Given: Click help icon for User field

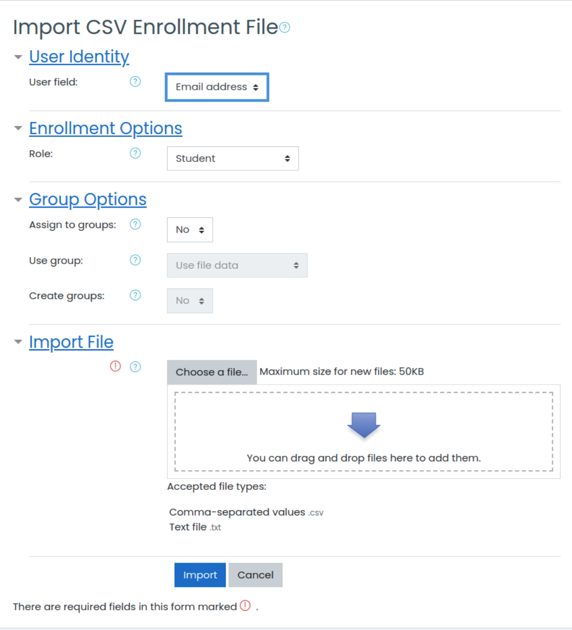Looking at the screenshot, I should coord(135,81).
